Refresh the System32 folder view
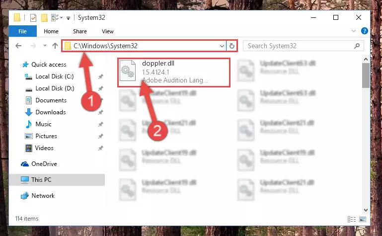 pyautogui.click(x=232, y=46)
